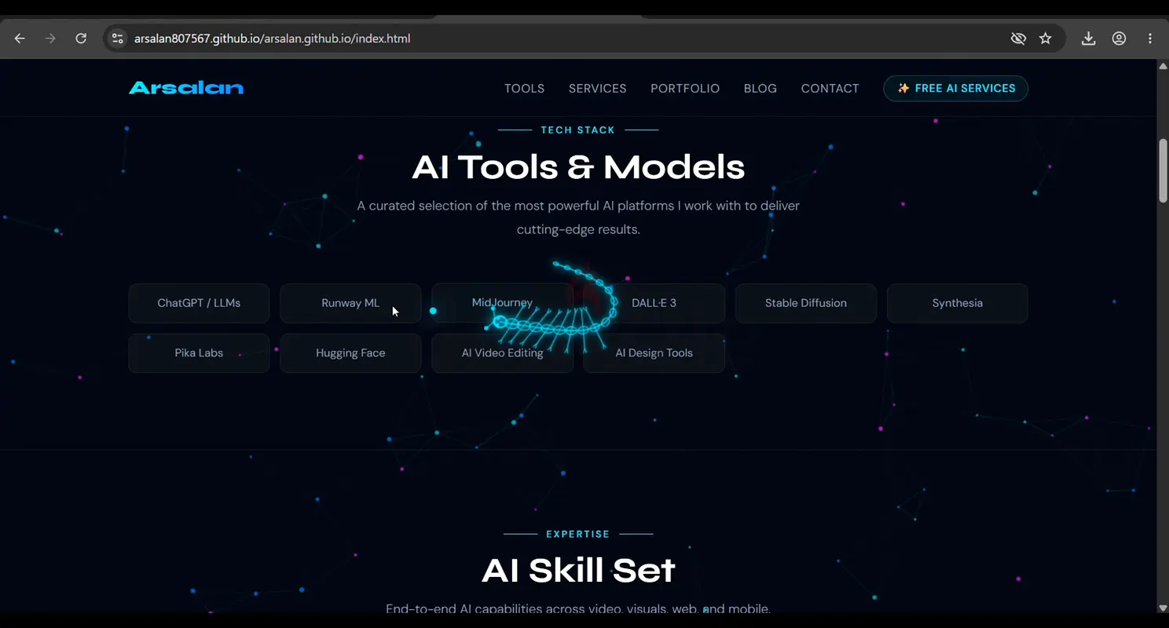
Task: Click the page vertical scrollbar thumb
Action: click(1163, 171)
